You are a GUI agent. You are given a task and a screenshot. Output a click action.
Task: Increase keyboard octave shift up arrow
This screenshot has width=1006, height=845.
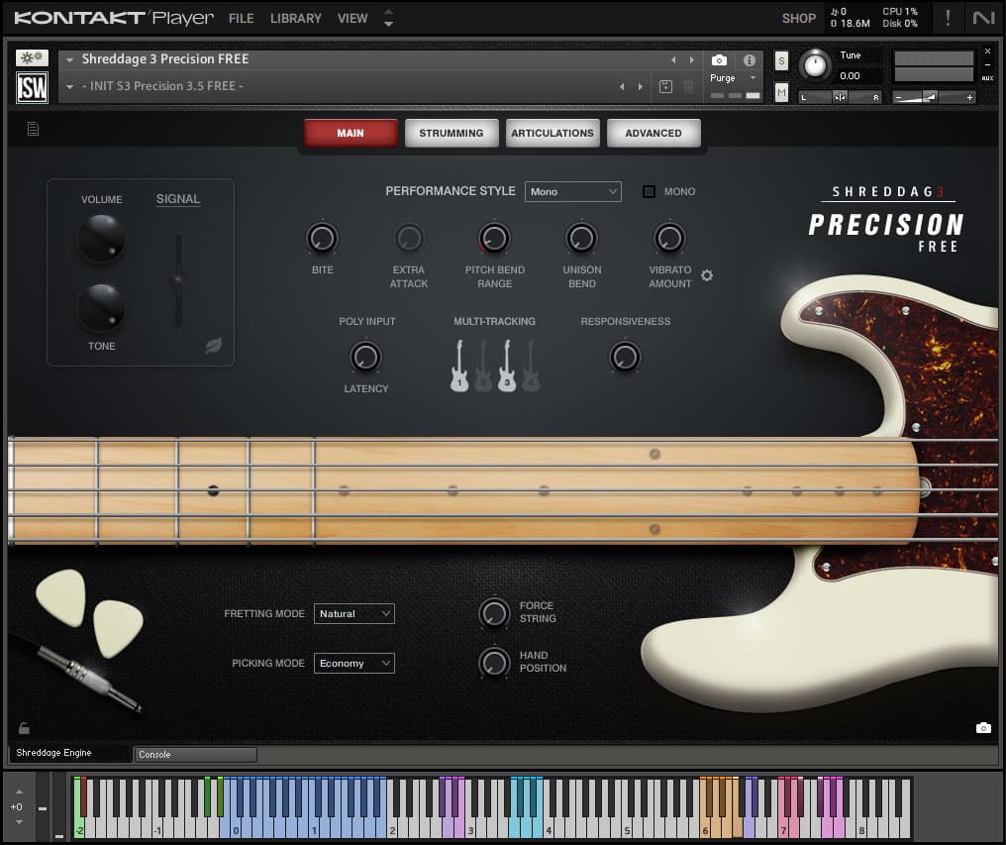pos(19,792)
